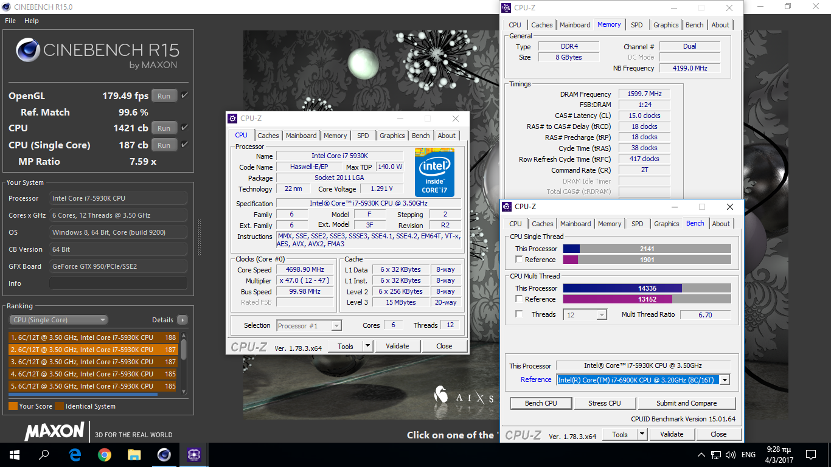The width and height of the screenshot is (831, 467).
Task: Launch Google Chrome from taskbar
Action: [104, 454]
